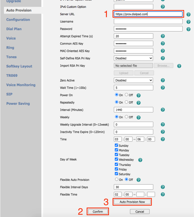
Task: Open Ring settings in sidebar
Action: pyautogui.click(x=10, y=48)
